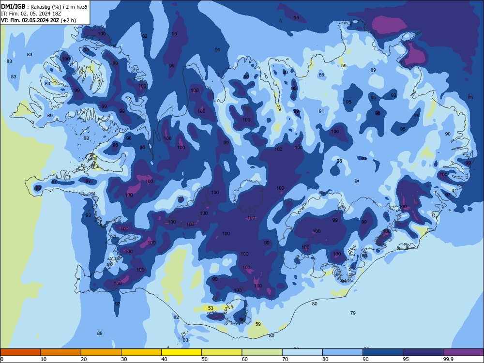Click the '99.9' legend scale label
The image size is (484, 363).
pyautogui.click(x=448, y=359)
